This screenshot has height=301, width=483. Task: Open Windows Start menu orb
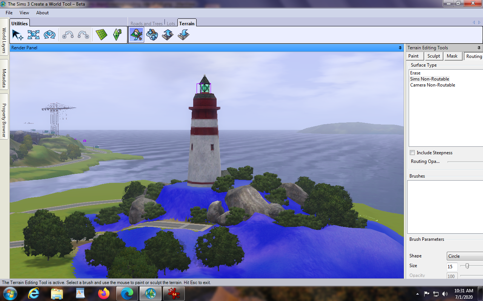click(9, 293)
